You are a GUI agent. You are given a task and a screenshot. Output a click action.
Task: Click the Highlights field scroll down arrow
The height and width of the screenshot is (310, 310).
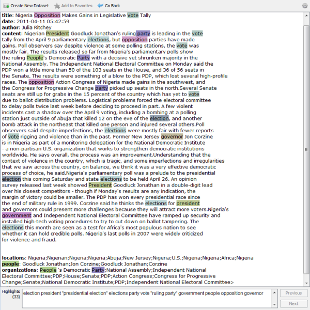pyautogui.click(x=274, y=304)
